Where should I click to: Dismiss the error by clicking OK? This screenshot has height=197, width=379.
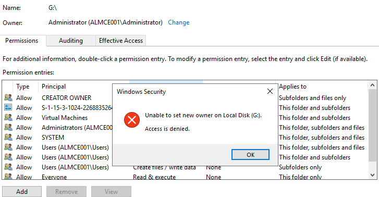pos(250,155)
